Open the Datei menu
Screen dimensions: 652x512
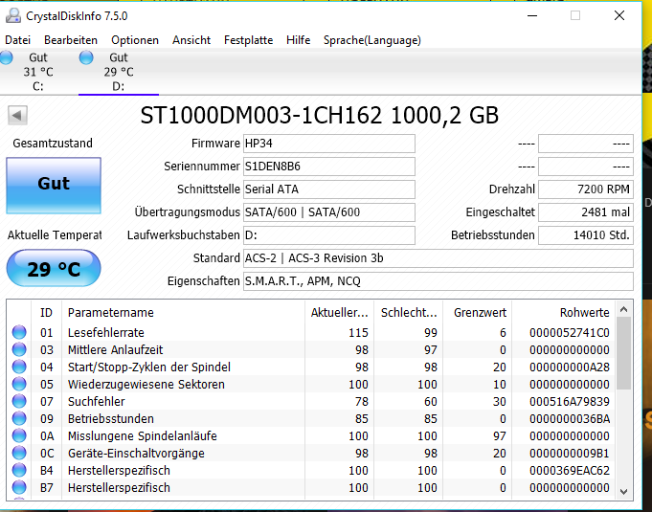point(17,40)
